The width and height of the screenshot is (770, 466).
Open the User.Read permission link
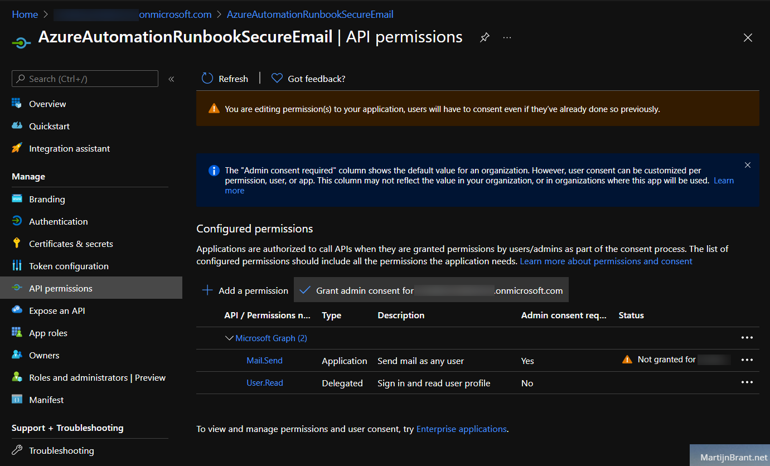pos(265,383)
